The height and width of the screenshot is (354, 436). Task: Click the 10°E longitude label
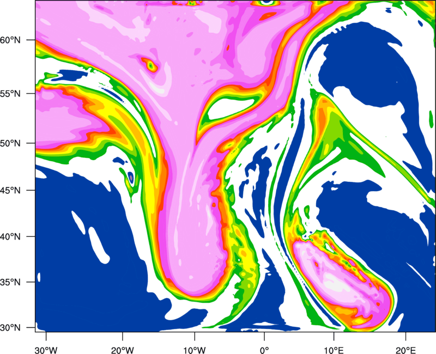(x=334, y=350)
